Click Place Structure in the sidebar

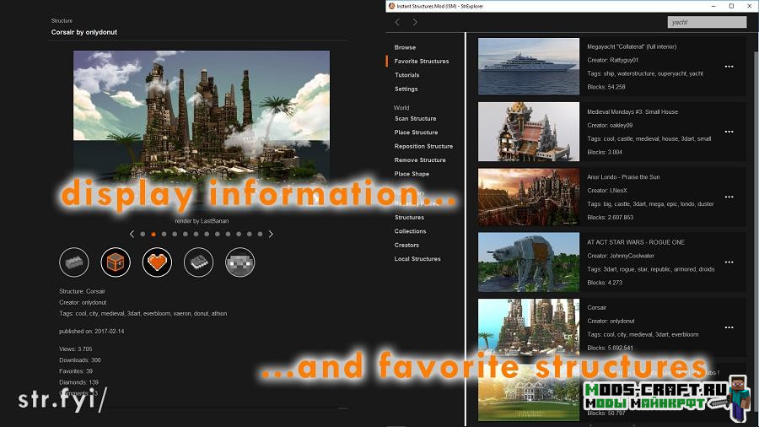pos(416,132)
